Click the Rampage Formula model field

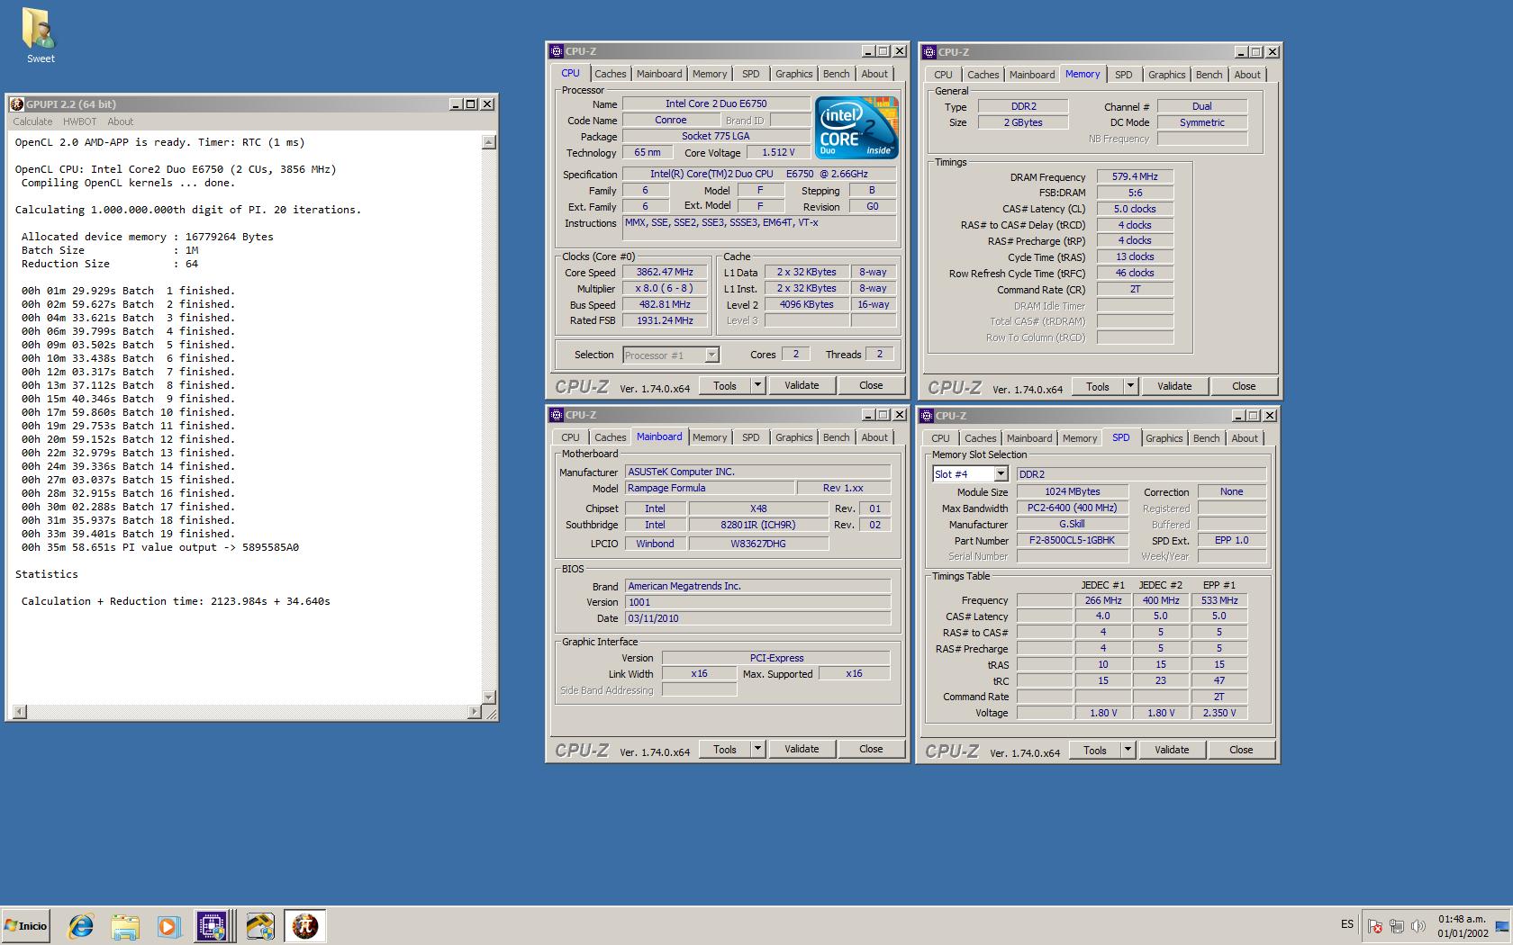point(711,488)
